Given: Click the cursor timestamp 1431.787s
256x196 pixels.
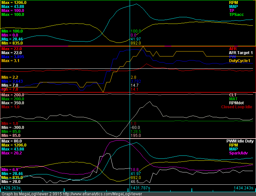Looking at the screenshot, I should (x=141, y=188).
